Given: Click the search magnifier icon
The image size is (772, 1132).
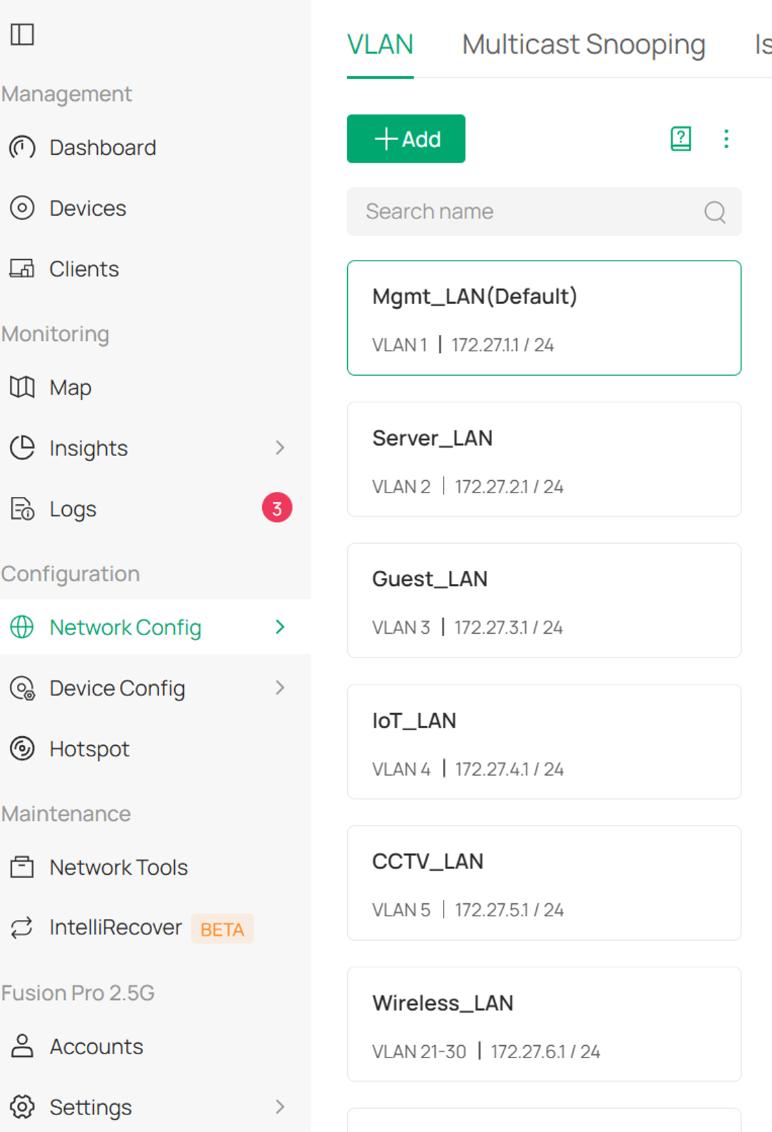Looking at the screenshot, I should (715, 212).
